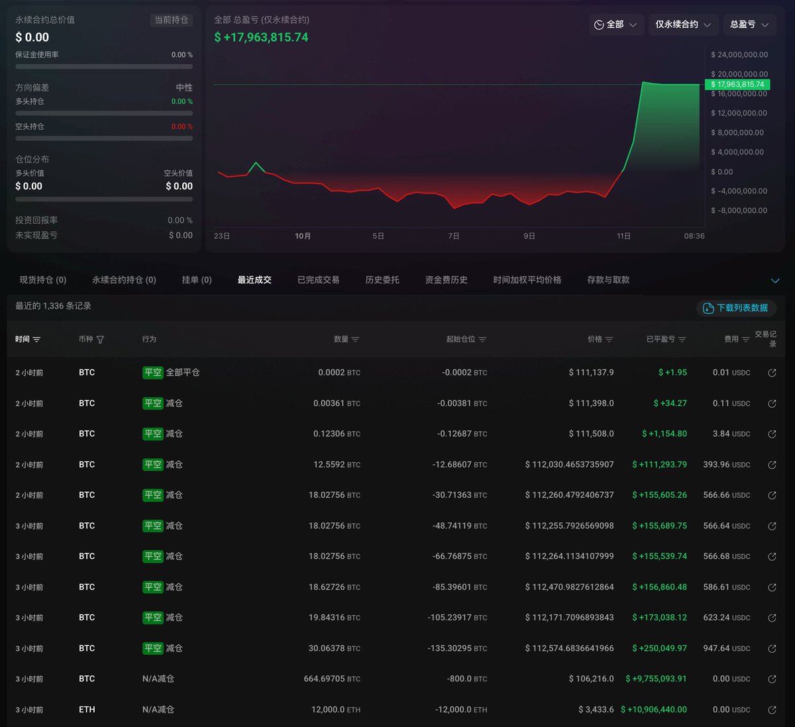Open transaction record for -30.71363 BTC row
795x727 pixels.
[772, 495]
